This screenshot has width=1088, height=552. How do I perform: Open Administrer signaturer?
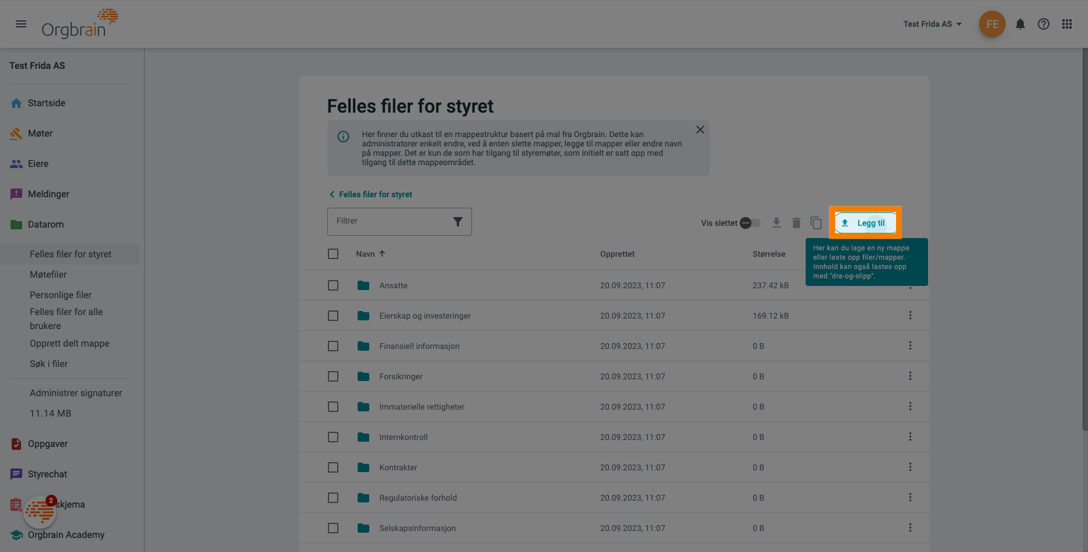click(76, 393)
